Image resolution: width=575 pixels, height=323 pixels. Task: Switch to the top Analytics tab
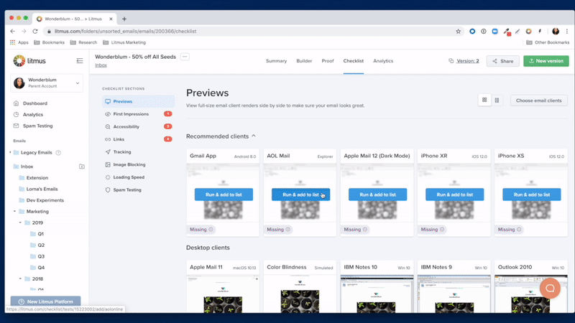[383, 61]
